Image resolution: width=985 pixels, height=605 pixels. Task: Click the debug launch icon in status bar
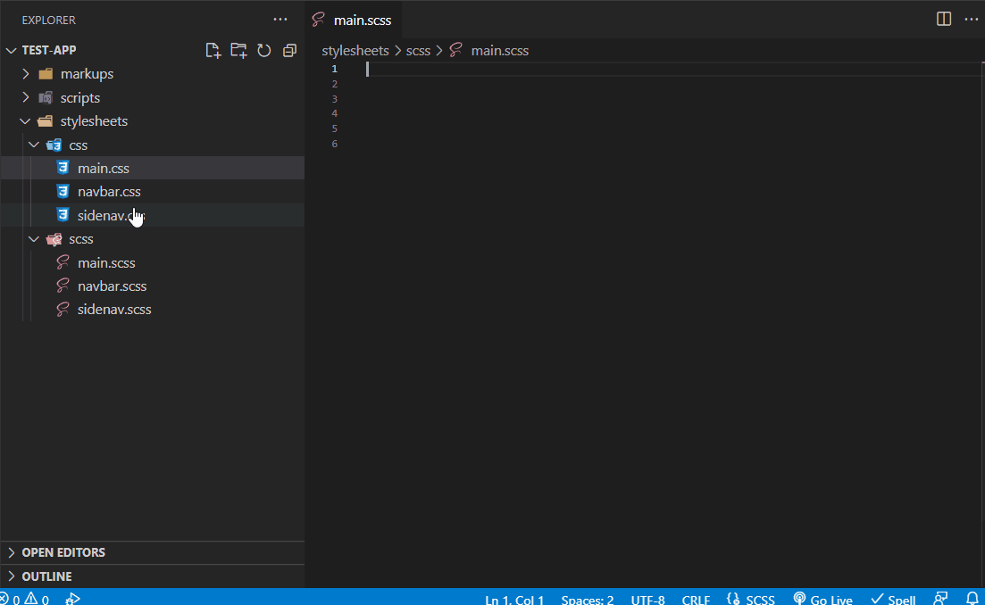click(72, 599)
